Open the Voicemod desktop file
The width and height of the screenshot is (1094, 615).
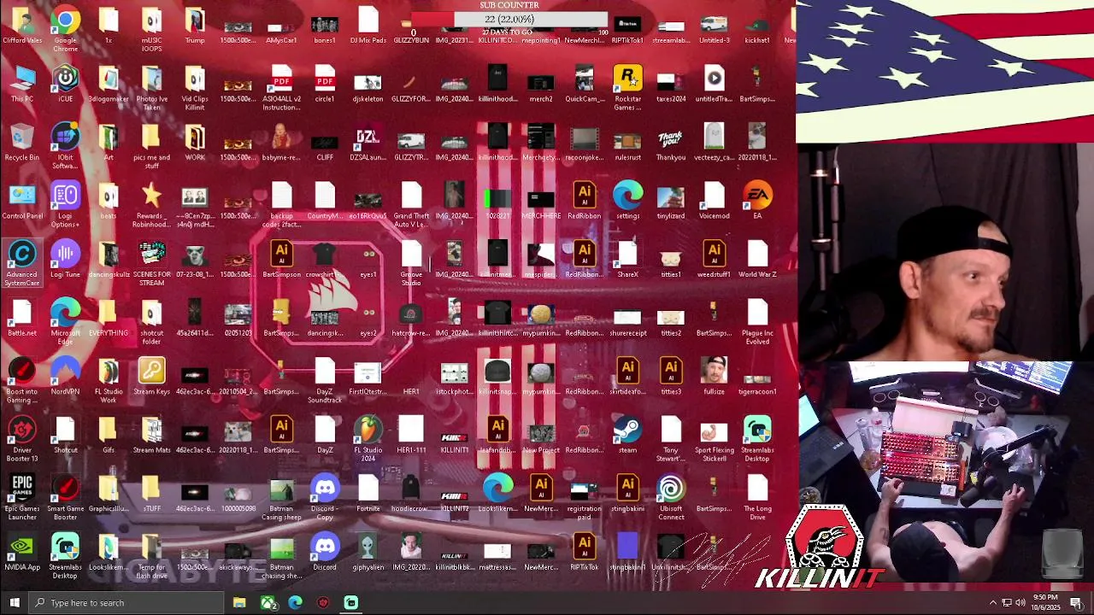(x=715, y=202)
